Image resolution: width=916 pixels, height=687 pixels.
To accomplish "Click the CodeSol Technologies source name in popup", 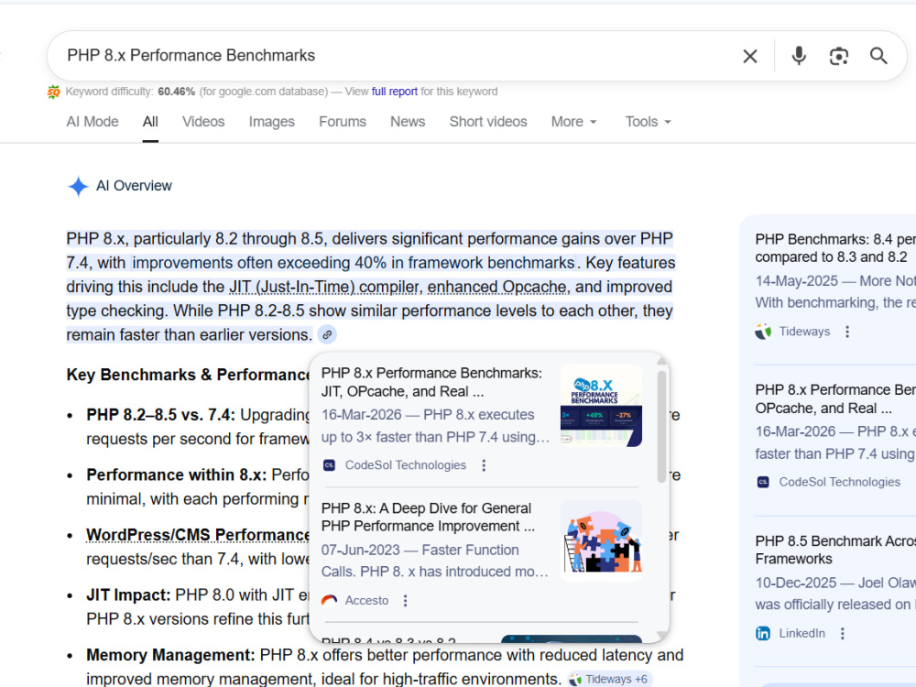I will pyautogui.click(x=406, y=465).
